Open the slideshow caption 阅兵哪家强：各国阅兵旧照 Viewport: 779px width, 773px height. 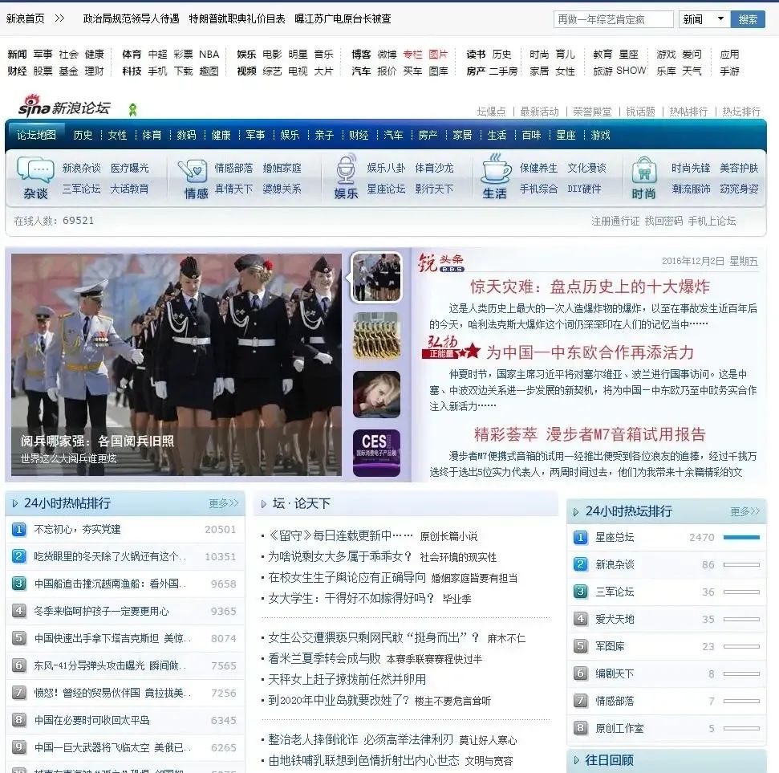(x=97, y=441)
